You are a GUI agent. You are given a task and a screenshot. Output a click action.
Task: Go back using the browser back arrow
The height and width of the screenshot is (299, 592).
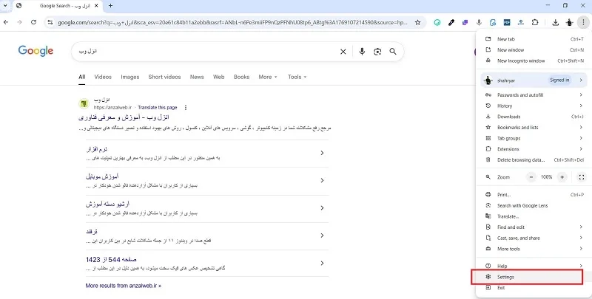pos(6,22)
